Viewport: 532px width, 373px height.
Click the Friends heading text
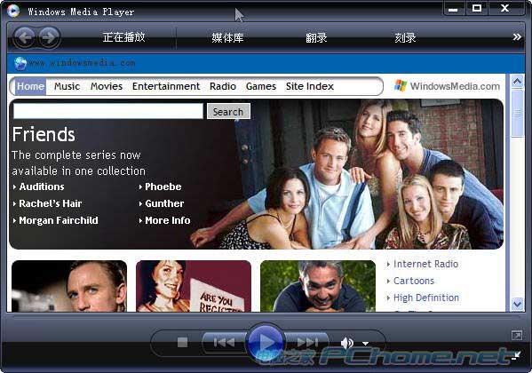(x=44, y=134)
